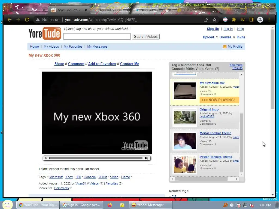
Task: Click the network tray icon
Action: (x=245, y=205)
